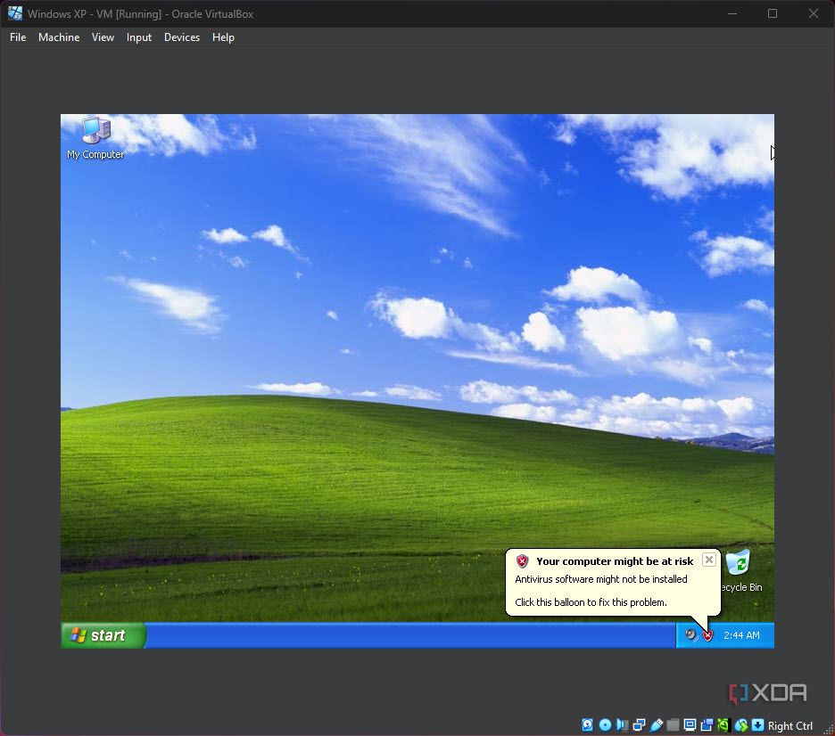This screenshot has height=736, width=835.
Task: Open the Machine menu
Action: [59, 37]
